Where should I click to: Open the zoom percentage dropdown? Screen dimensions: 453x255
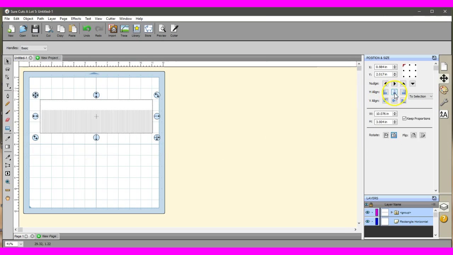point(21,244)
